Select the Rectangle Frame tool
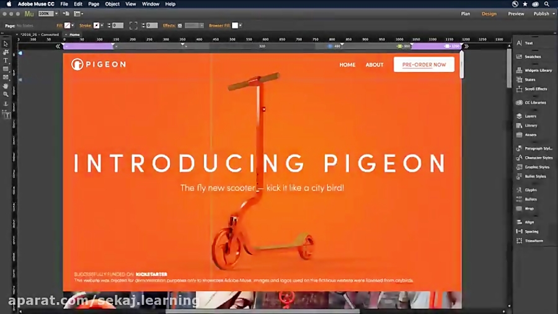The width and height of the screenshot is (558, 314). click(6, 77)
